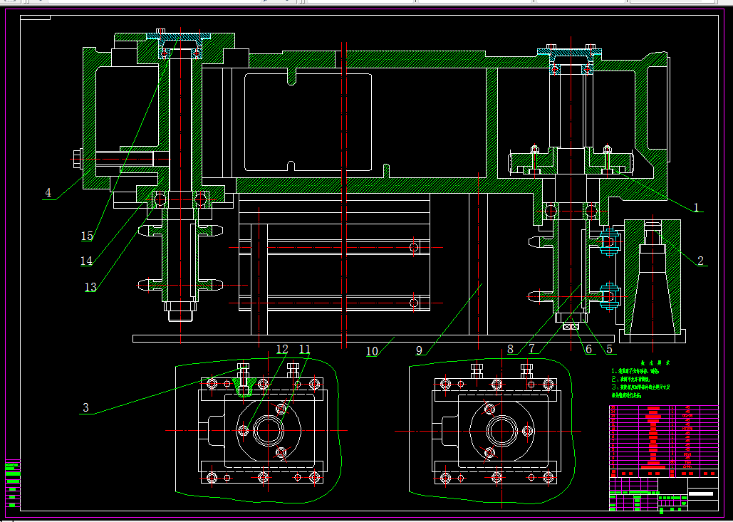This screenshot has height=522, width=733.
Task: Select part callout number 4
Action: point(48,192)
